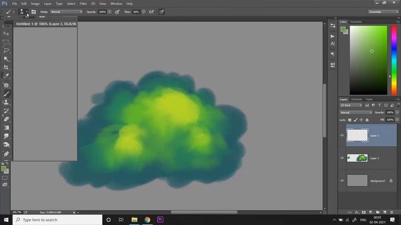Toggle lock transparent pixels
The image size is (401, 225).
(350, 120)
